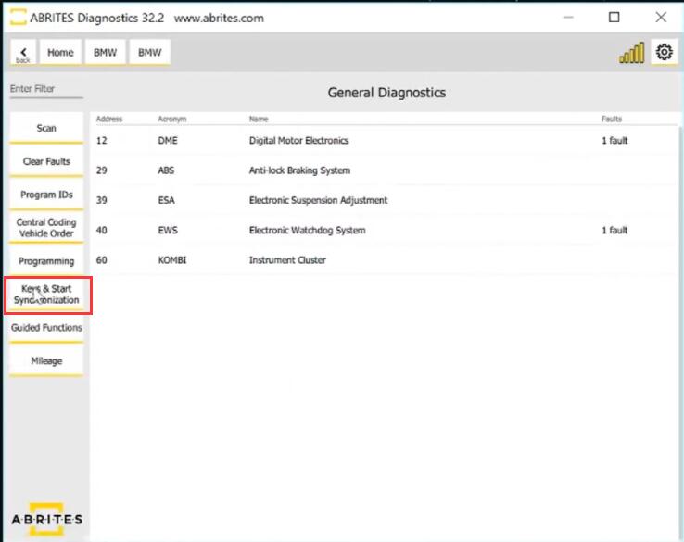Sort by the Faults column header
Viewport: 684px width, 542px height.
click(612, 119)
